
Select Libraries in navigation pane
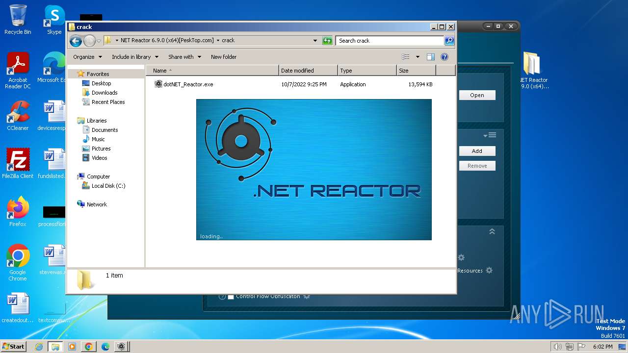[x=97, y=121]
